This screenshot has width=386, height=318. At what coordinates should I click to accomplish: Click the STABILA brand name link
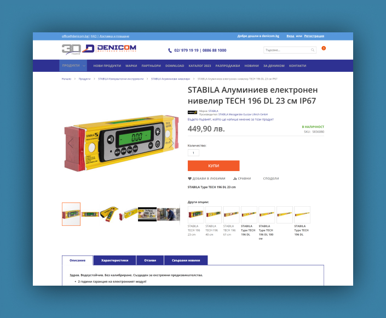click(213, 111)
